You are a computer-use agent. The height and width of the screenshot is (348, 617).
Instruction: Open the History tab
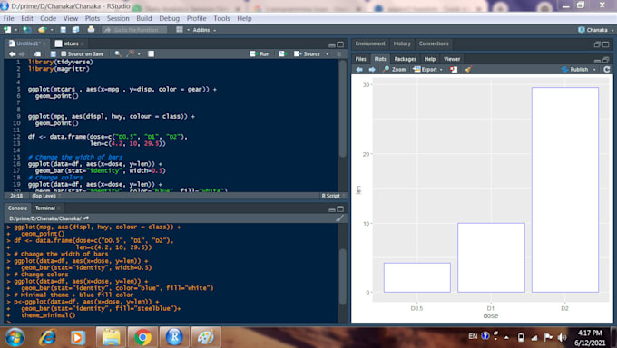[402, 43]
